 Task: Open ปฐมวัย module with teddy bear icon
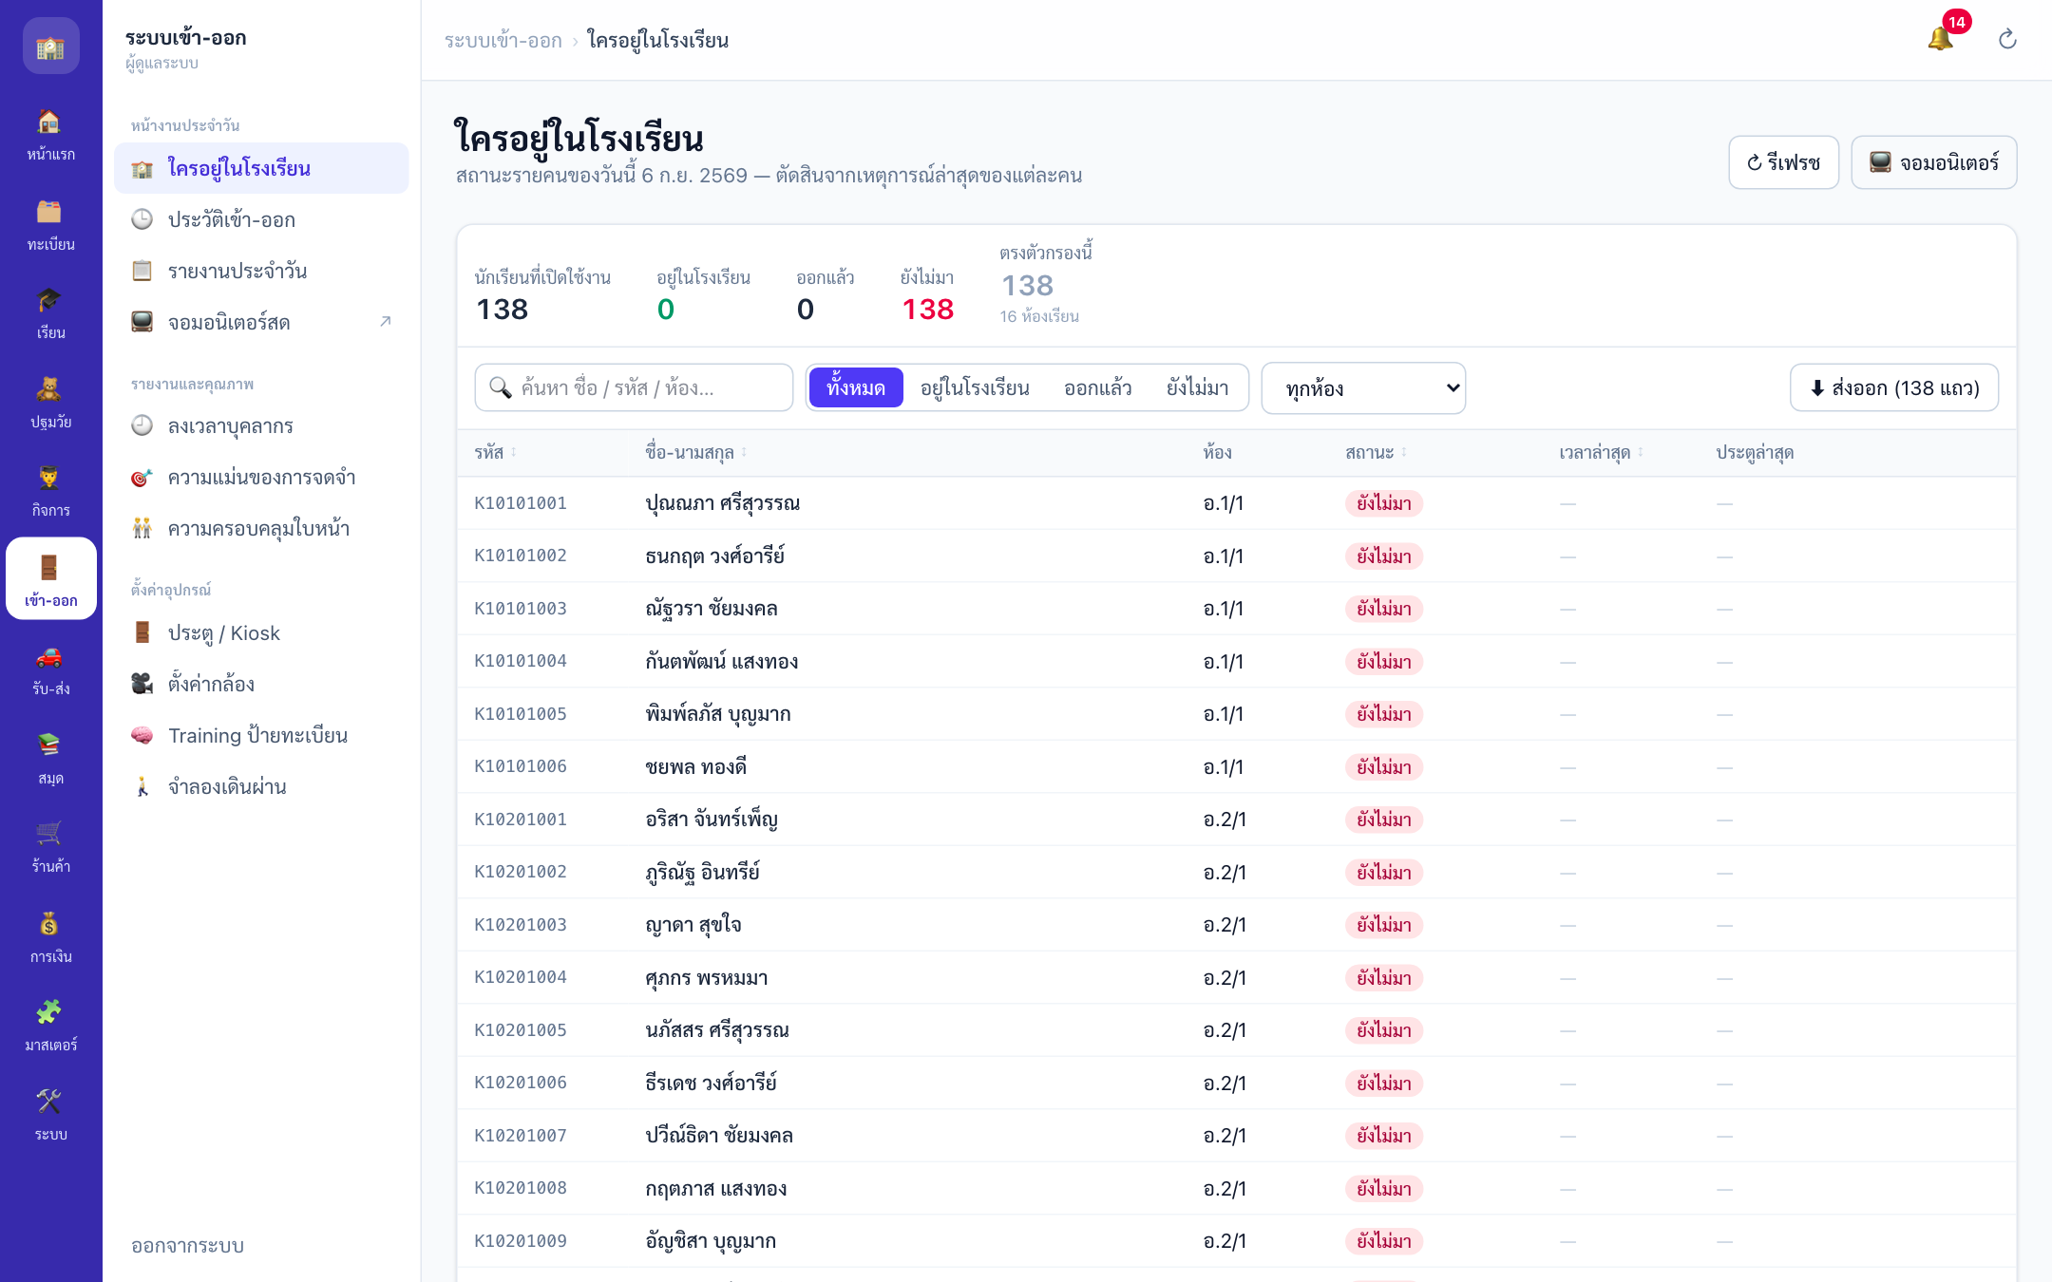coord(51,402)
